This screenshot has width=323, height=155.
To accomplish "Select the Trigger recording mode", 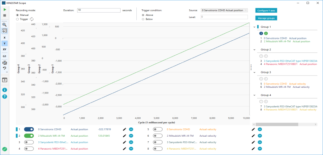I will [18, 19].
